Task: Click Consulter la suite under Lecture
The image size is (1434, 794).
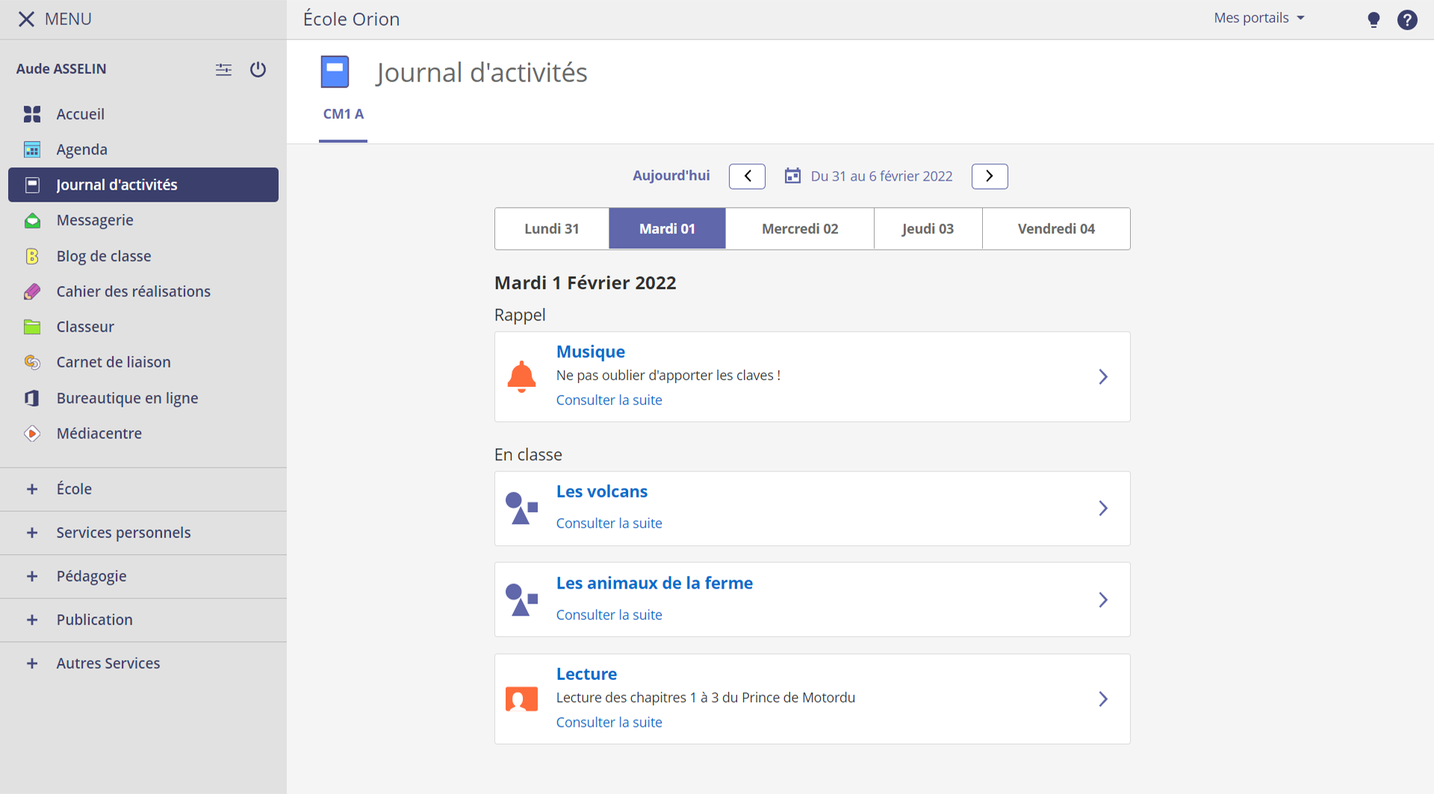Action: (x=609, y=722)
